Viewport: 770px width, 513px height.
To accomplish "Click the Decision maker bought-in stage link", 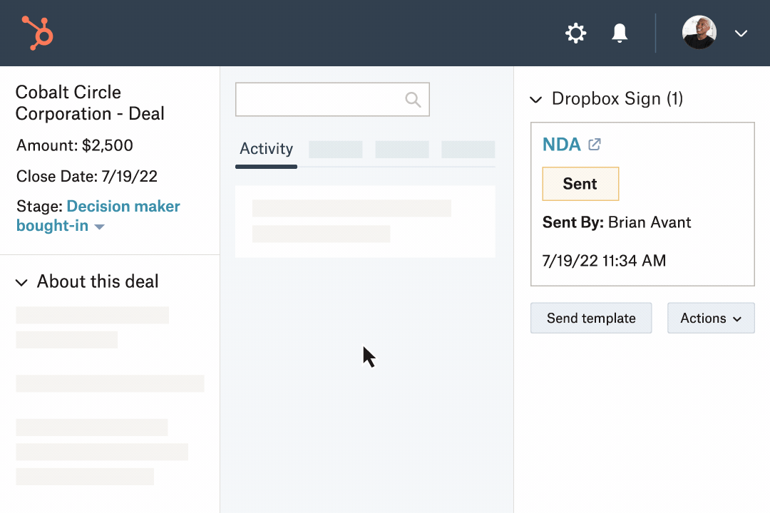I will [123, 207].
